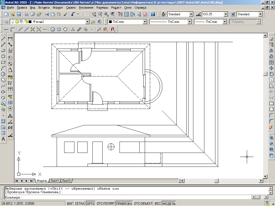Open the undo history dropdown arrow
This screenshot has height=206, width=275.
[x=78, y=14]
